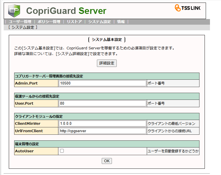Image resolution: width=221 pixels, height=175 pixels.
Task: Click the Admin.Port label
Action: point(26,83)
